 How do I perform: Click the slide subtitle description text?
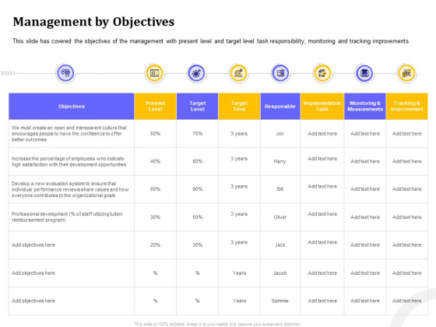coord(210,41)
